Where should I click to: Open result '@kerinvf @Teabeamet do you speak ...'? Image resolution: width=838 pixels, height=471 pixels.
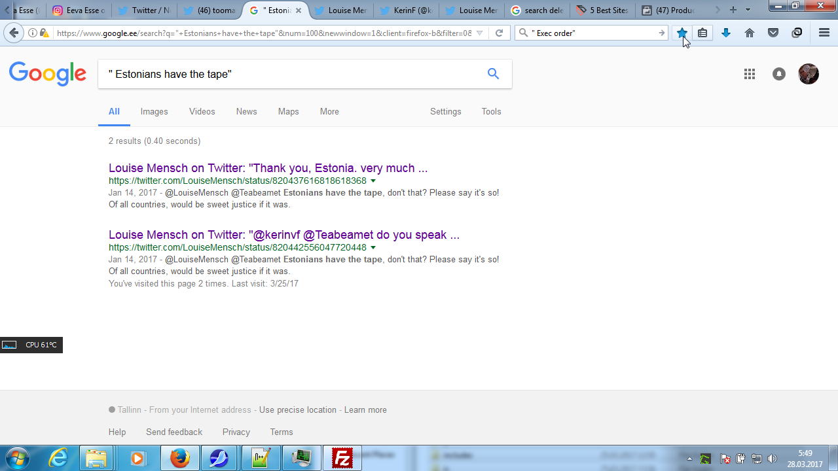pyautogui.click(x=284, y=235)
